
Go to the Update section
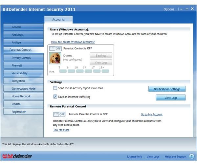24,104
